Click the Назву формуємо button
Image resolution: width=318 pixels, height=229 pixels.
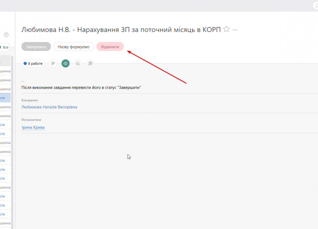coord(74,47)
